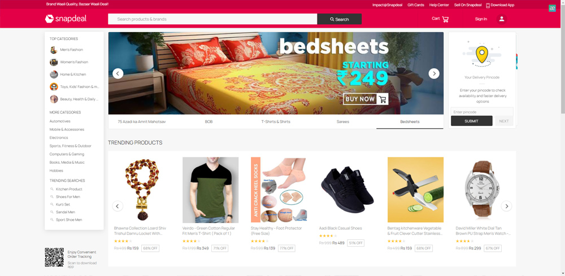The image size is (565, 276).
Task: Click the Search button
Action: point(340,19)
